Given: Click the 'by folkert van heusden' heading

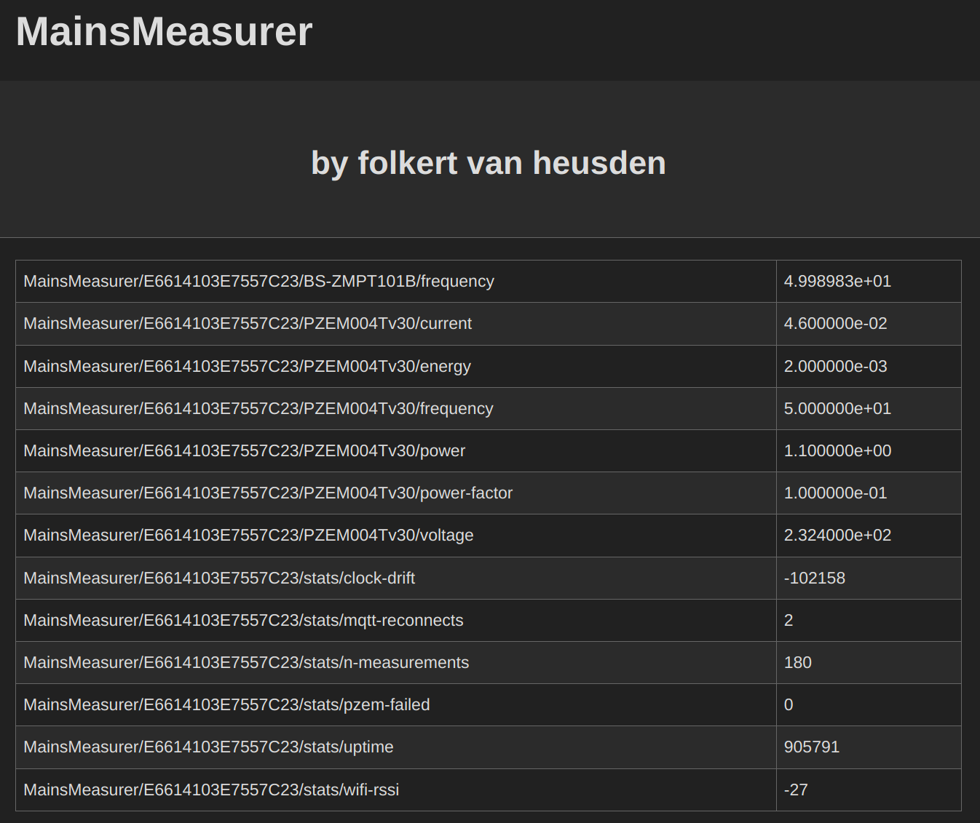Looking at the screenshot, I should click(489, 163).
